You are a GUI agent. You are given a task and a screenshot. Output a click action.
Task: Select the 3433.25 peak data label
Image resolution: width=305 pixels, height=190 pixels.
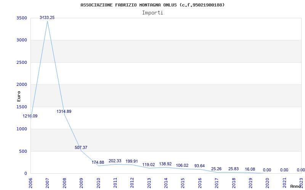(x=47, y=17)
